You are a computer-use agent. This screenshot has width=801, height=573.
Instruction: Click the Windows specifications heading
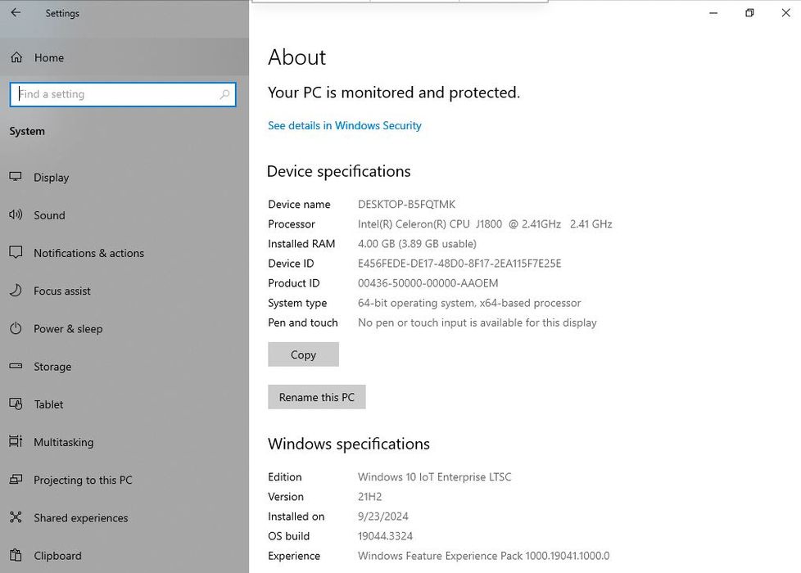[349, 444]
